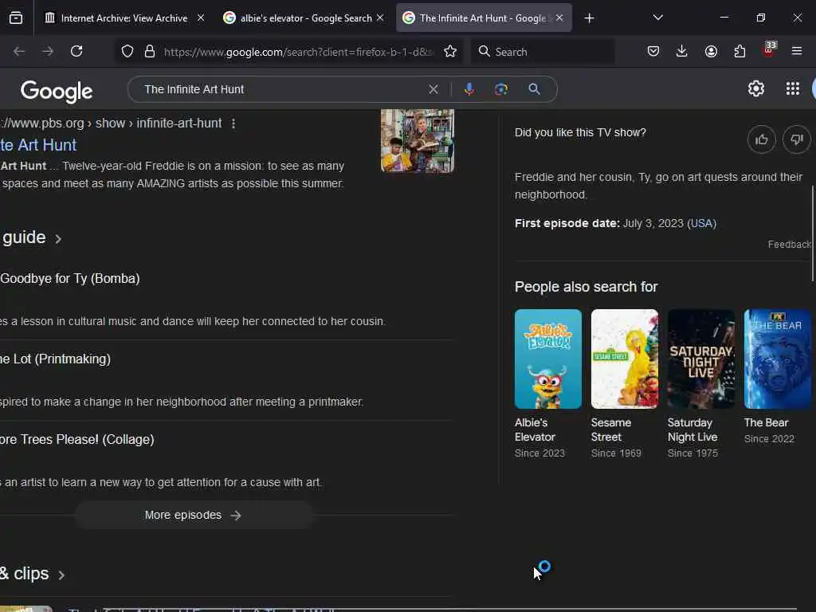Go forward to next page

tap(47, 52)
